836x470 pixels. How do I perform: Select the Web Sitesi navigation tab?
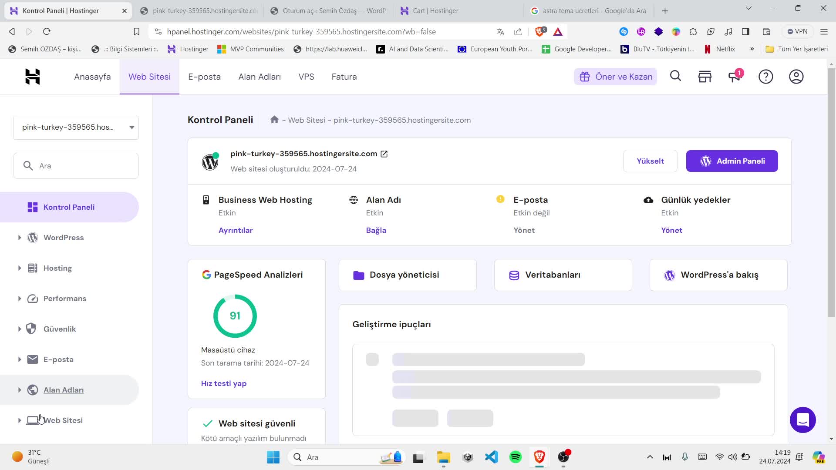[x=149, y=77]
